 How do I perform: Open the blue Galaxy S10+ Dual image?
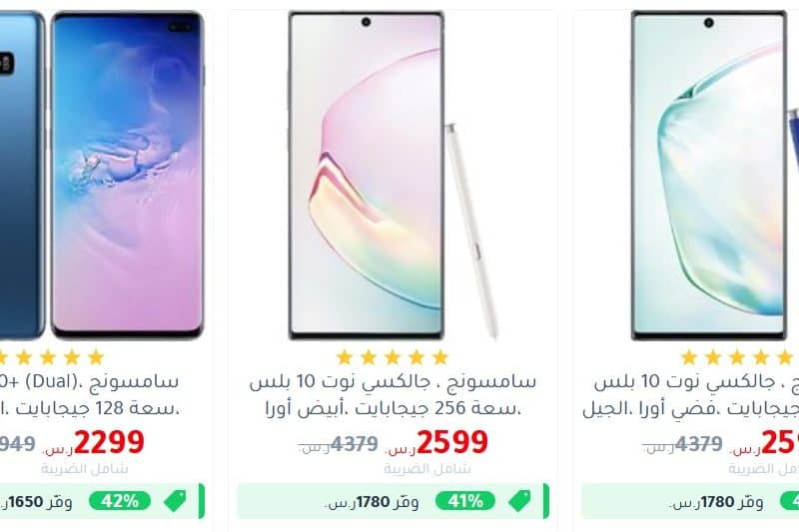[102, 176]
